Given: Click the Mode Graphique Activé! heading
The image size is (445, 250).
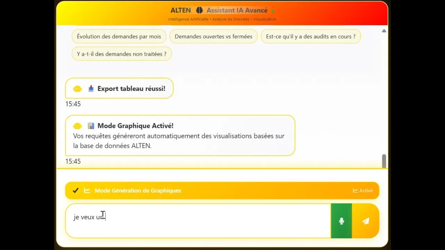Looking at the screenshot, I should 135,126.
